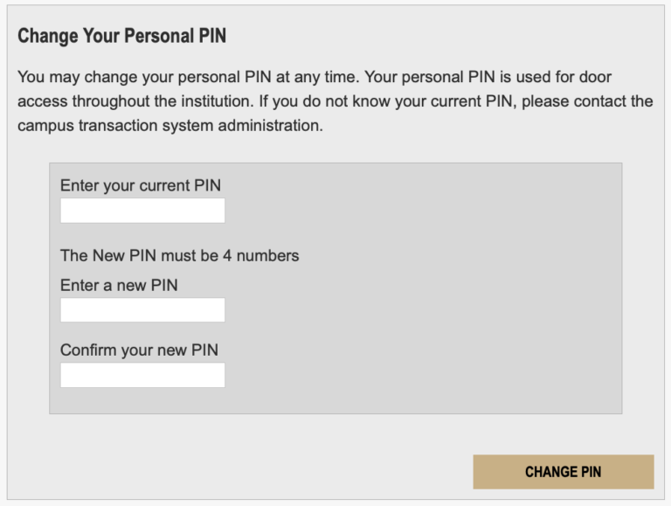The height and width of the screenshot is (506, 671).
Task: Click the current PIN input field
Action: tap(142, 211)
